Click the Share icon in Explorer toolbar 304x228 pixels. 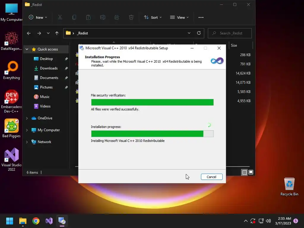coord(117,18)
